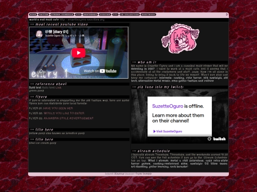The height and width of the screenshot is (192, 257).
Task: Click the YouTube channel name under the video title
Action: click(65, 36)
